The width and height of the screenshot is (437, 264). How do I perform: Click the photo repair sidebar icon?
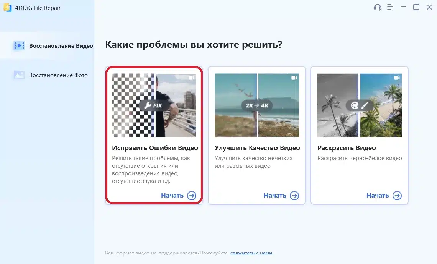pyautogui.click(x=19, y=75)
